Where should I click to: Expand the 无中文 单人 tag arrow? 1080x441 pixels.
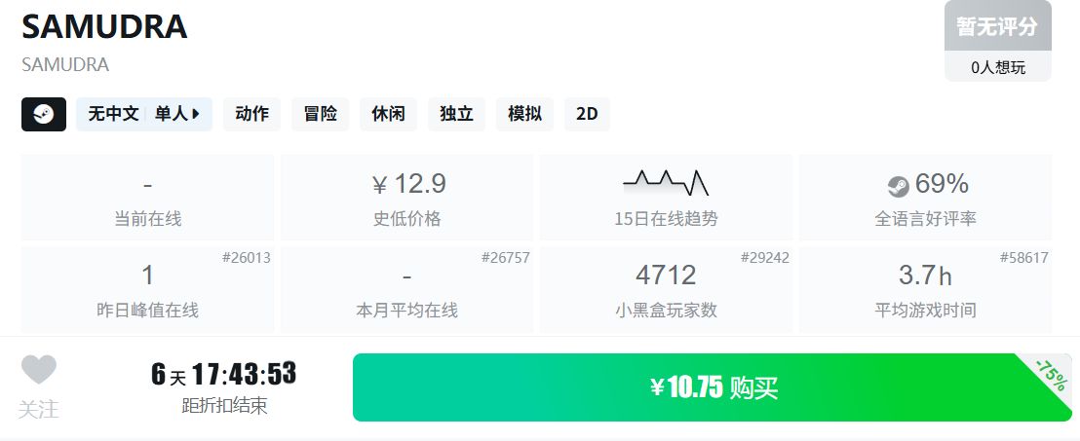(x=196, y=114)
